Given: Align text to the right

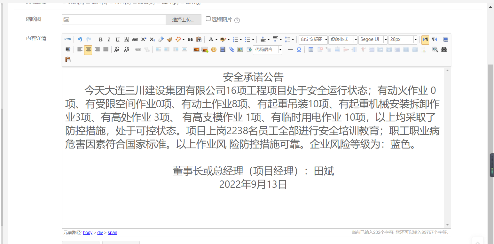Looking at the screenshot, I should 97,50.
